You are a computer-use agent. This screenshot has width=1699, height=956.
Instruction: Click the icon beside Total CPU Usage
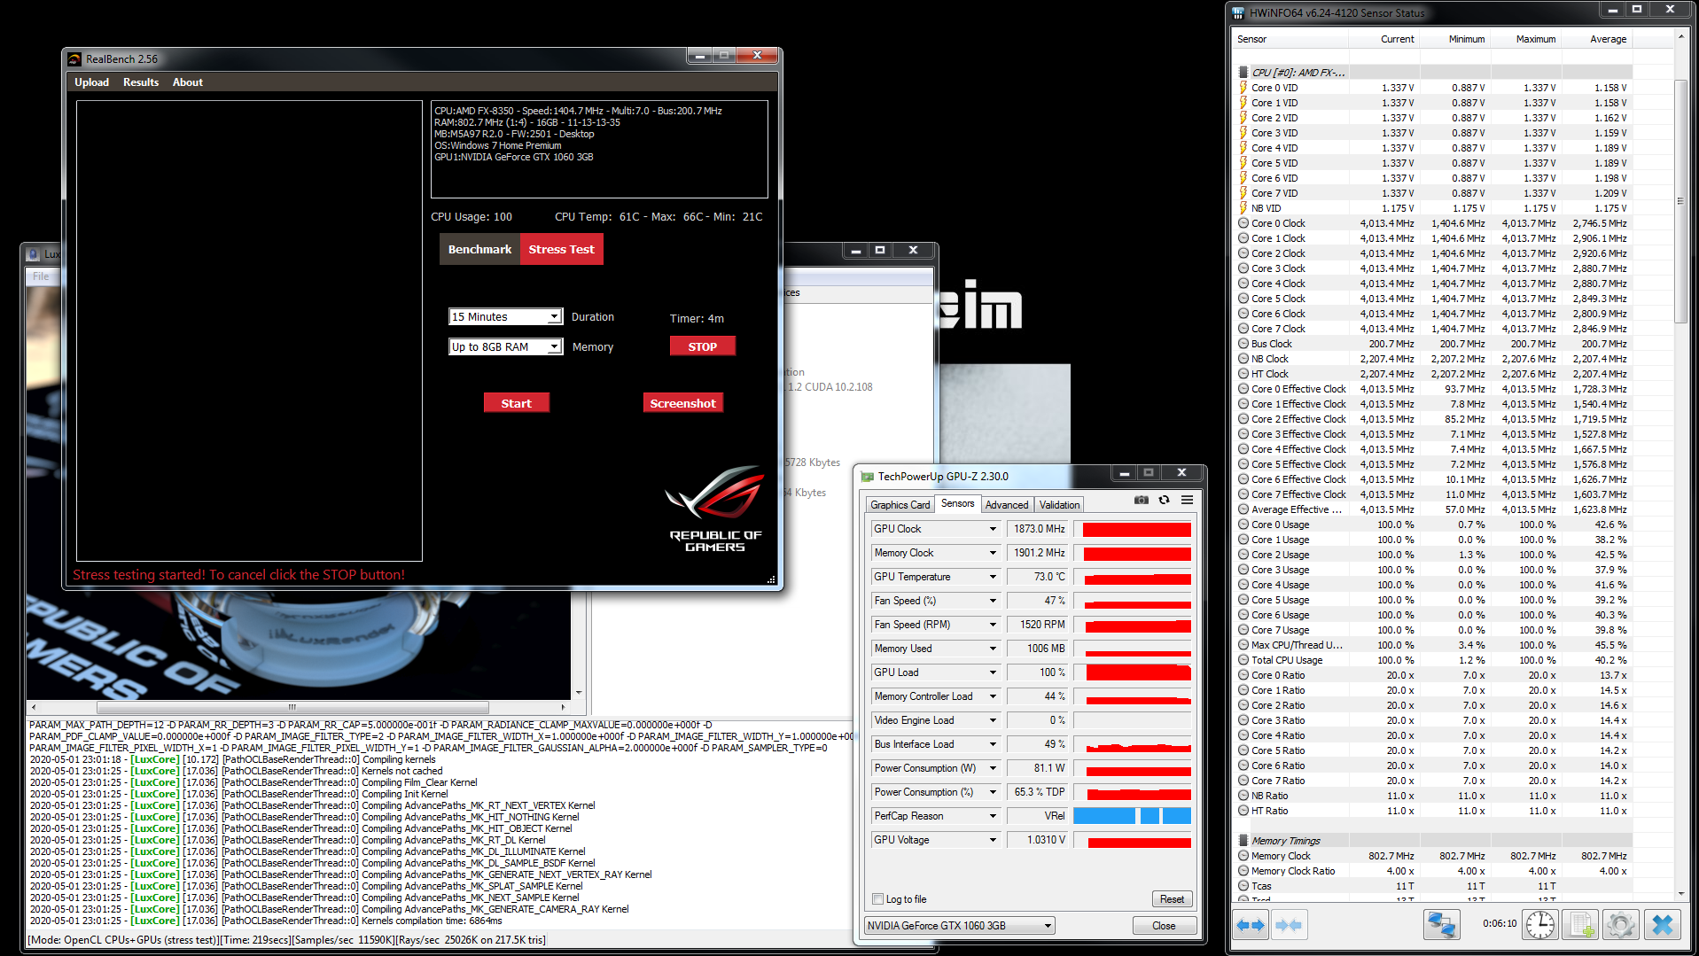click(x=1243, y=660)
